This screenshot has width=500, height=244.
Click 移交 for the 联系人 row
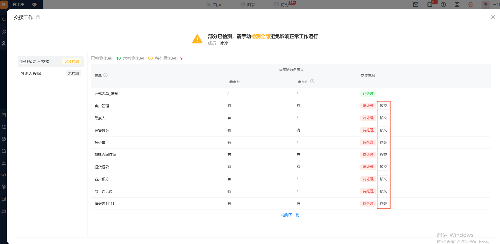coord(383,118)
